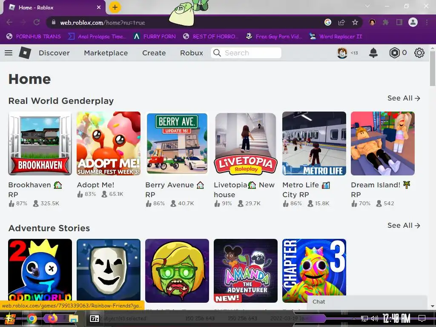Open the Discover tab
The image size is (436, 327).
point(54,53)
